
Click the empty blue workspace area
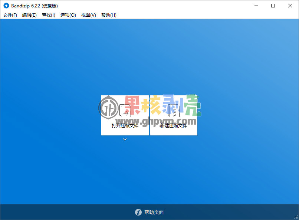(x=56, y=167)
